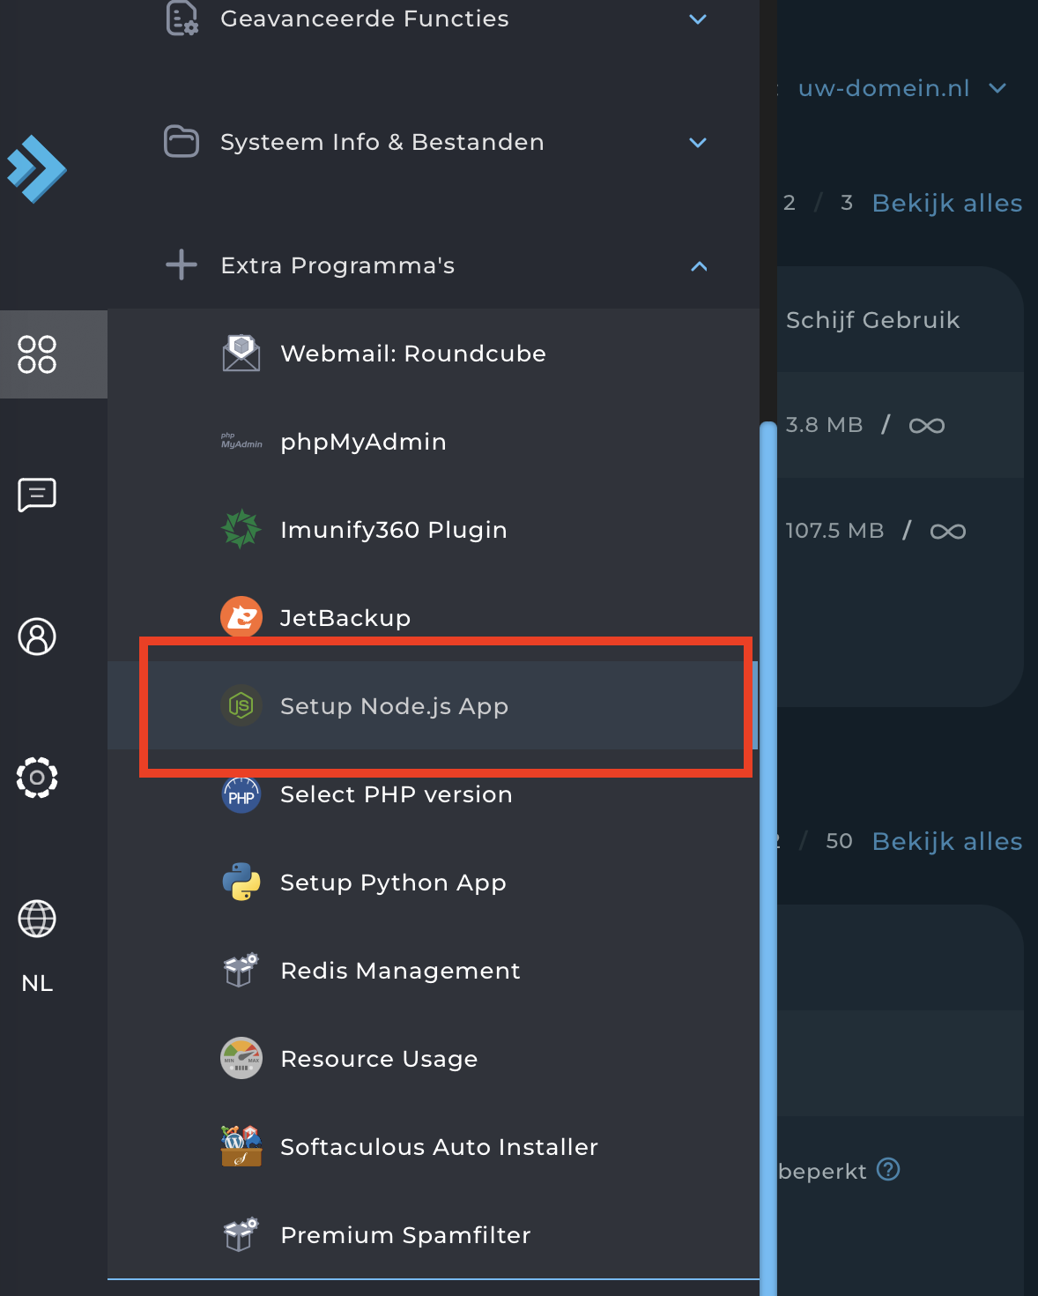Collapse the Extra Programma's section

(698, 265)
